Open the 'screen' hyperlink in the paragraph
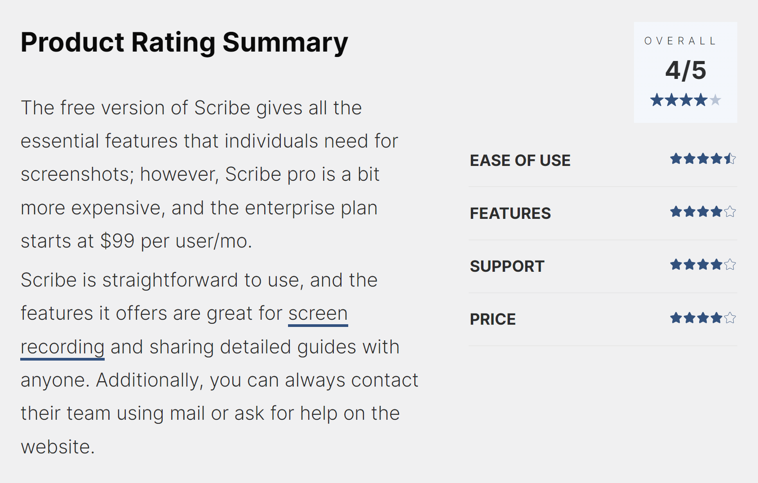Image resolution: width=758 pixels, height=483 pixels. click(x=318, y=313)
